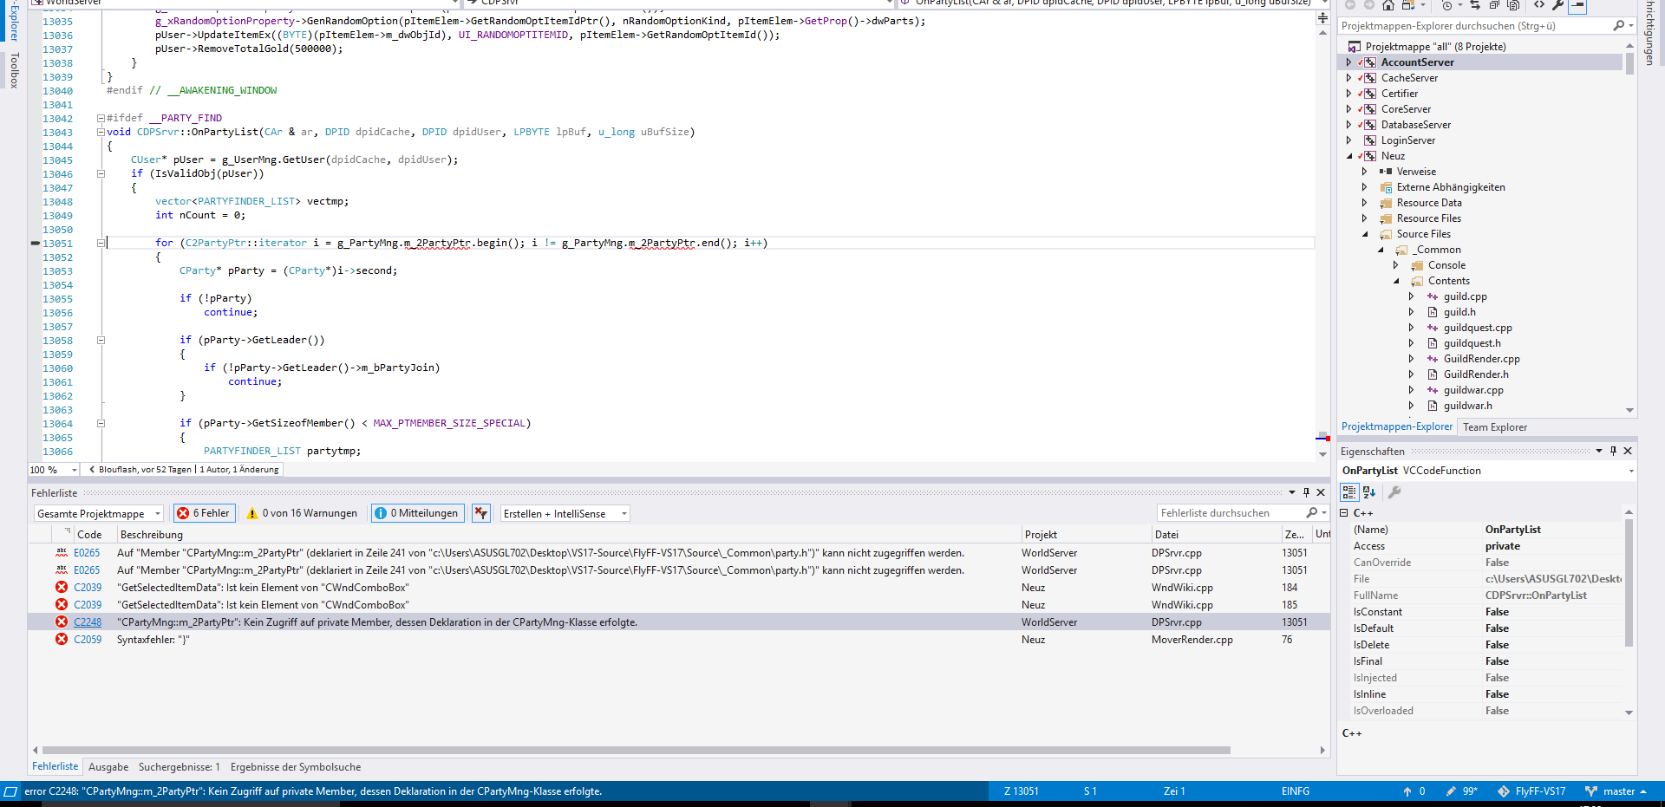Image resolution: width=1665 pixels, height=807 pixels.
Task: Click the Preview Selected Items icon
Action: pos(1578,5)
